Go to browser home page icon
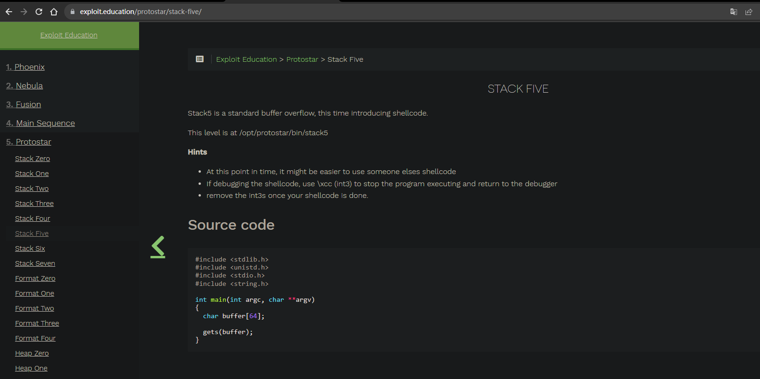The image size is (760, 379). pyautogui.click(x=54, y=12)
